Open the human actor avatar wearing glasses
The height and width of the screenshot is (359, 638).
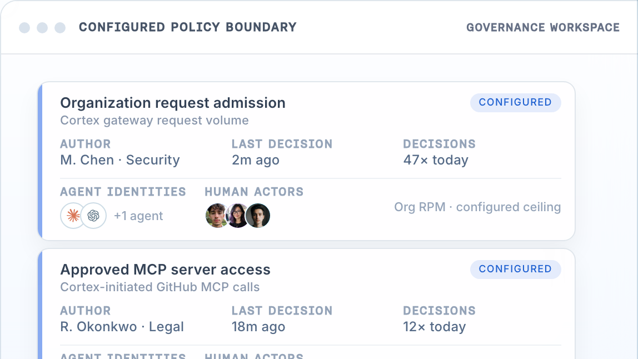tap(238, 216)
